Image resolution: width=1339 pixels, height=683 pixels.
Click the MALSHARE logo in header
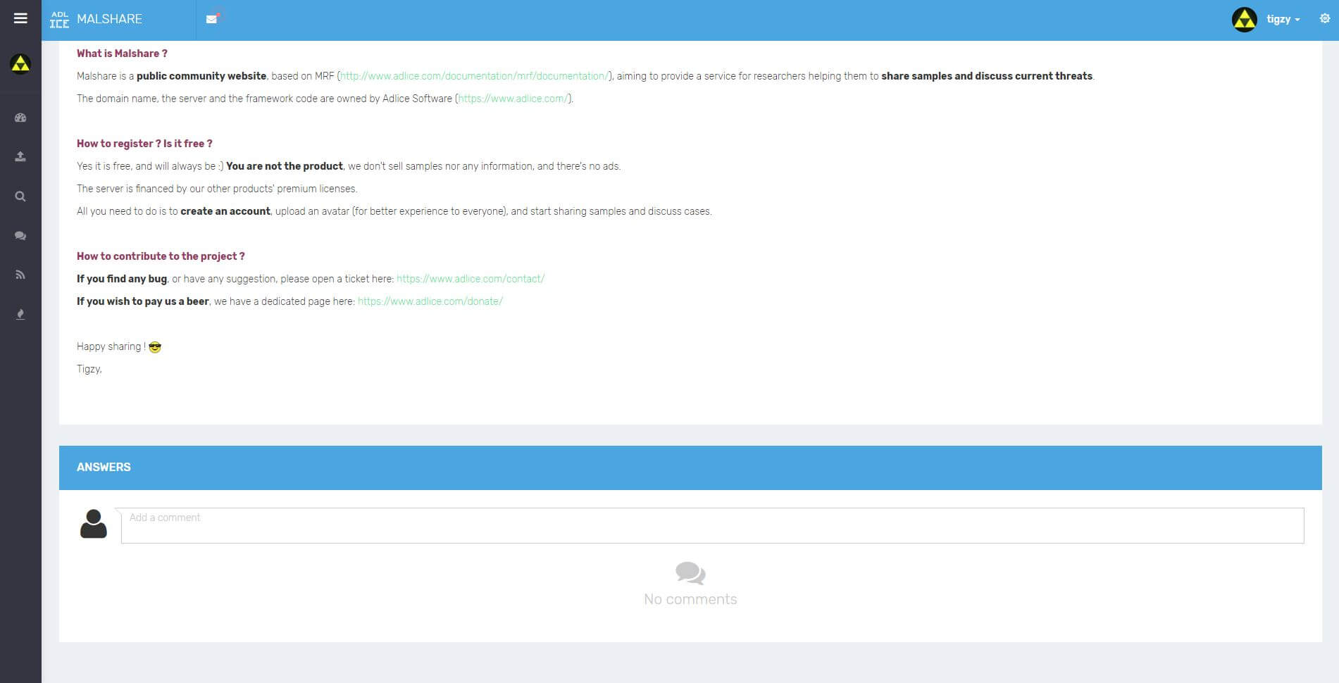pyautogui.click(x=96, y=19)
